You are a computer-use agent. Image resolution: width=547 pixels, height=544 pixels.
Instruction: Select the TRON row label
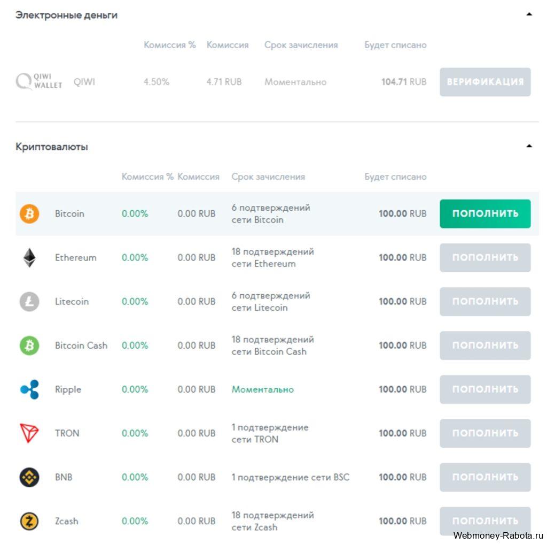coord(67,433)
